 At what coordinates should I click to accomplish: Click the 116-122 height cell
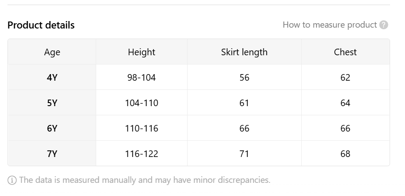pyautogui.click(x=141, y=154)
